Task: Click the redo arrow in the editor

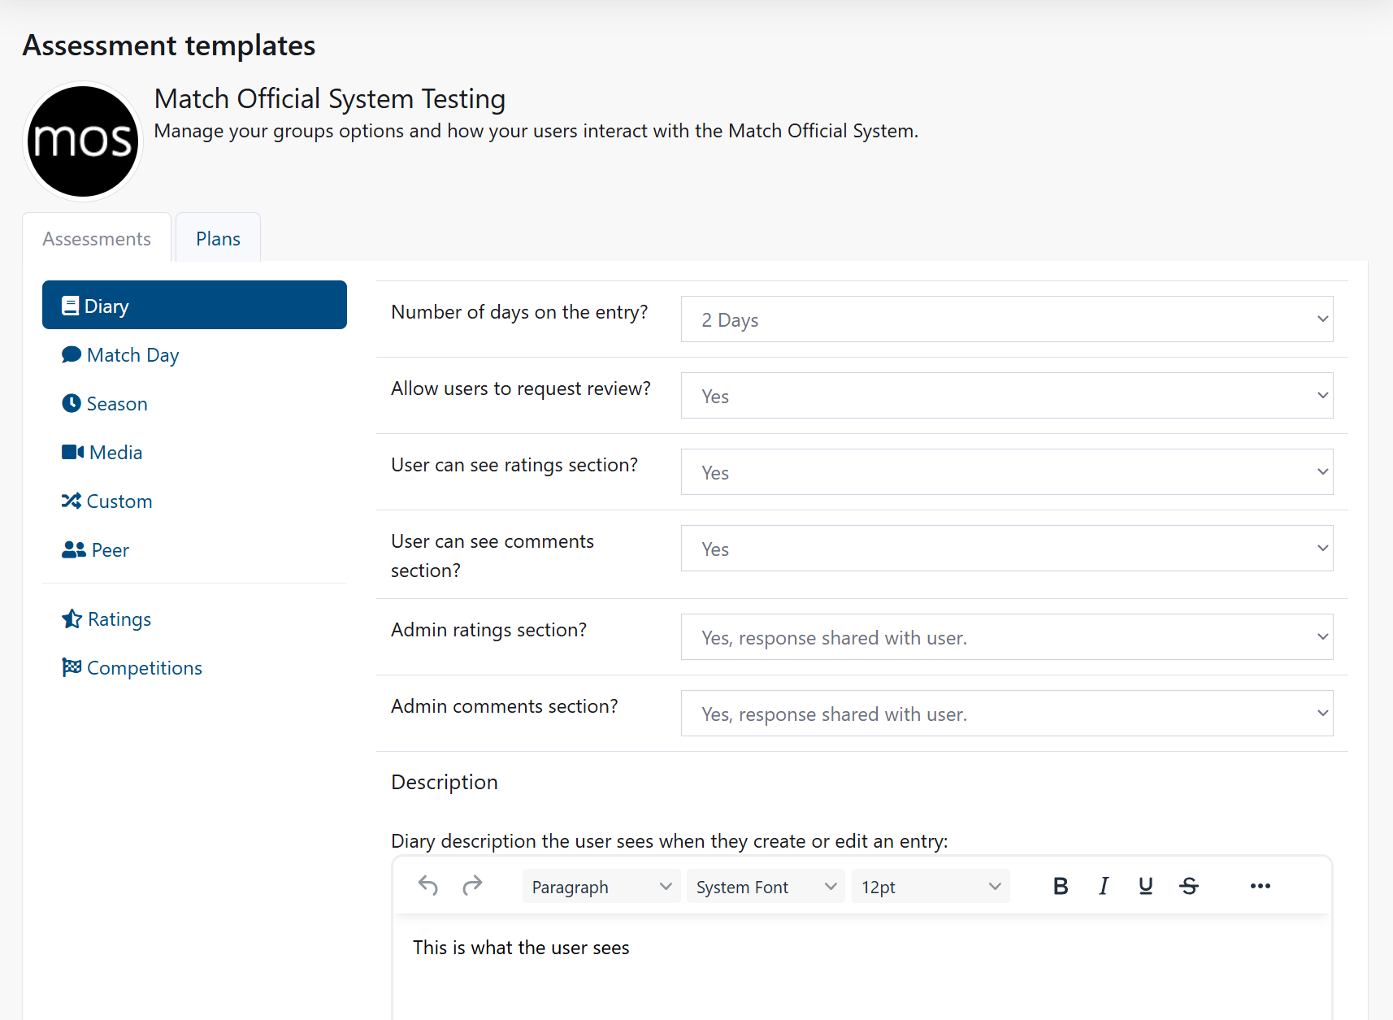Action: pos(472,886)
